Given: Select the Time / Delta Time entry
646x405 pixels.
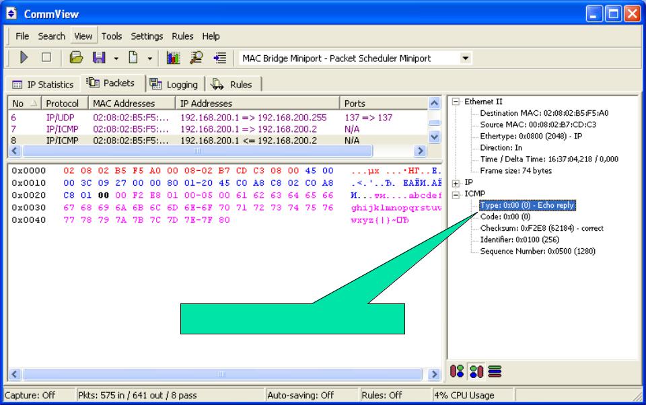Looking at the screenshot, I should [549, 159].
